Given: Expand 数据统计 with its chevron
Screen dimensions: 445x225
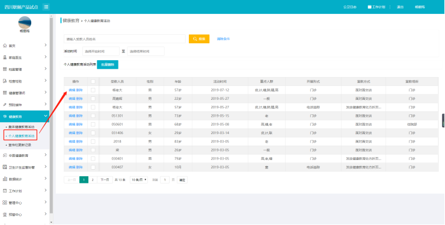Looking at the screenshot, I should click(x=46, y=179).
